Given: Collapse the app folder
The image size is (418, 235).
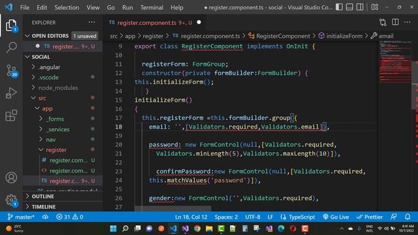Looking at the screenshot, I should (63, 108).
